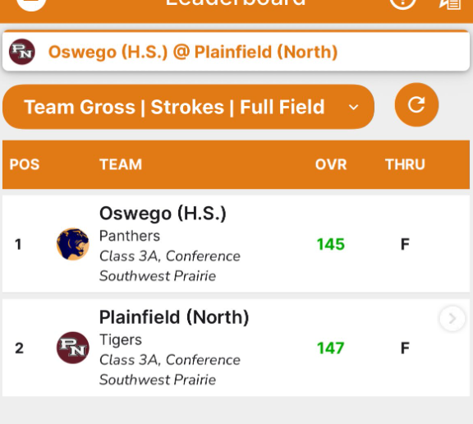This screenshot has width=473, height=424.
Task: Sort by the TEAM column header
Action: (121, 164)
